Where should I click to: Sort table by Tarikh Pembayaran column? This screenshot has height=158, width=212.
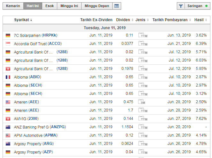(172, 20)
